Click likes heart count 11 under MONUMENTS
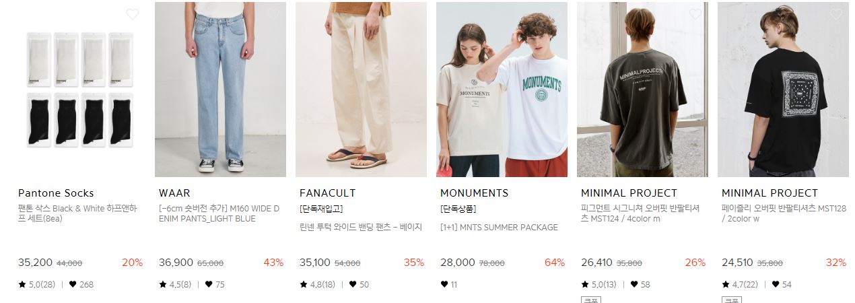Image resolution: width=855 pixels, height=303 pixels. (449, 285)
